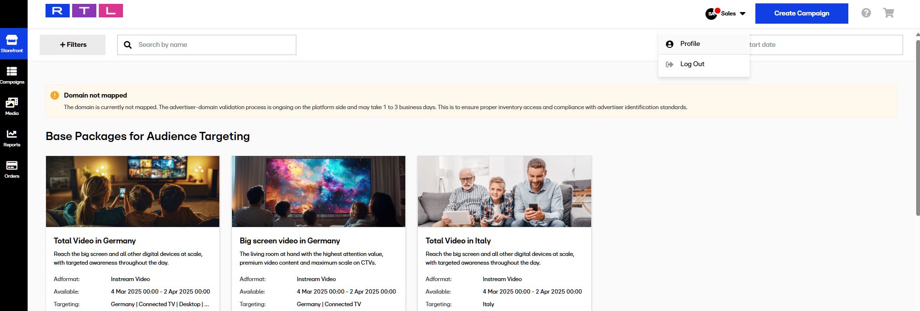Image resolution: width=920 pixels, height=311 pixels.
Task: Open the Orders sidebar icon
Action: pos(12,169)
